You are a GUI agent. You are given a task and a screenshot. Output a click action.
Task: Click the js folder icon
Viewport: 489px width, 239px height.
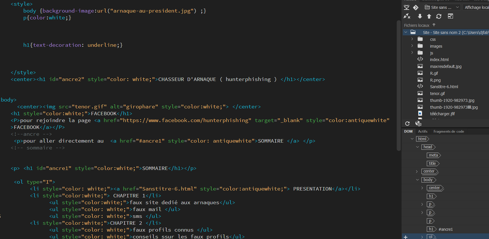coord(420,53)
